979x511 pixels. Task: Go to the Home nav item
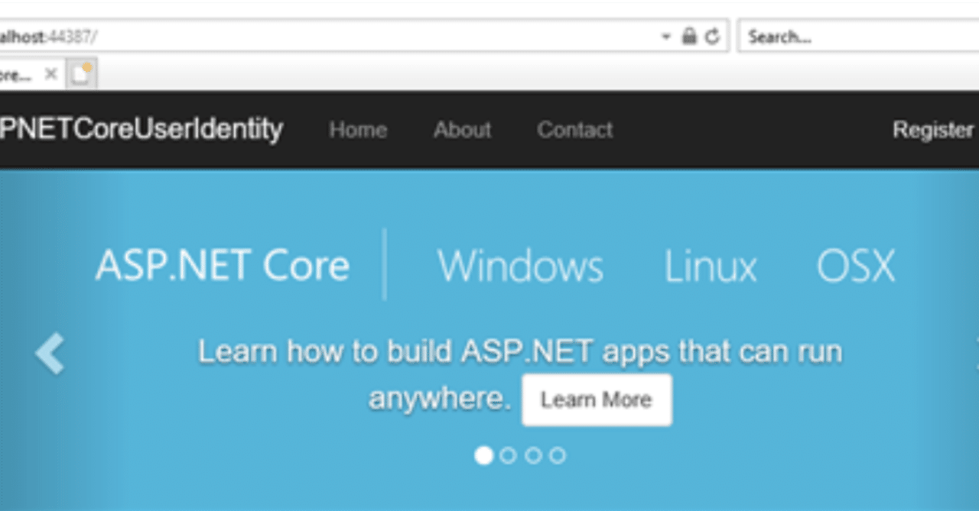(x=358, y=130)
